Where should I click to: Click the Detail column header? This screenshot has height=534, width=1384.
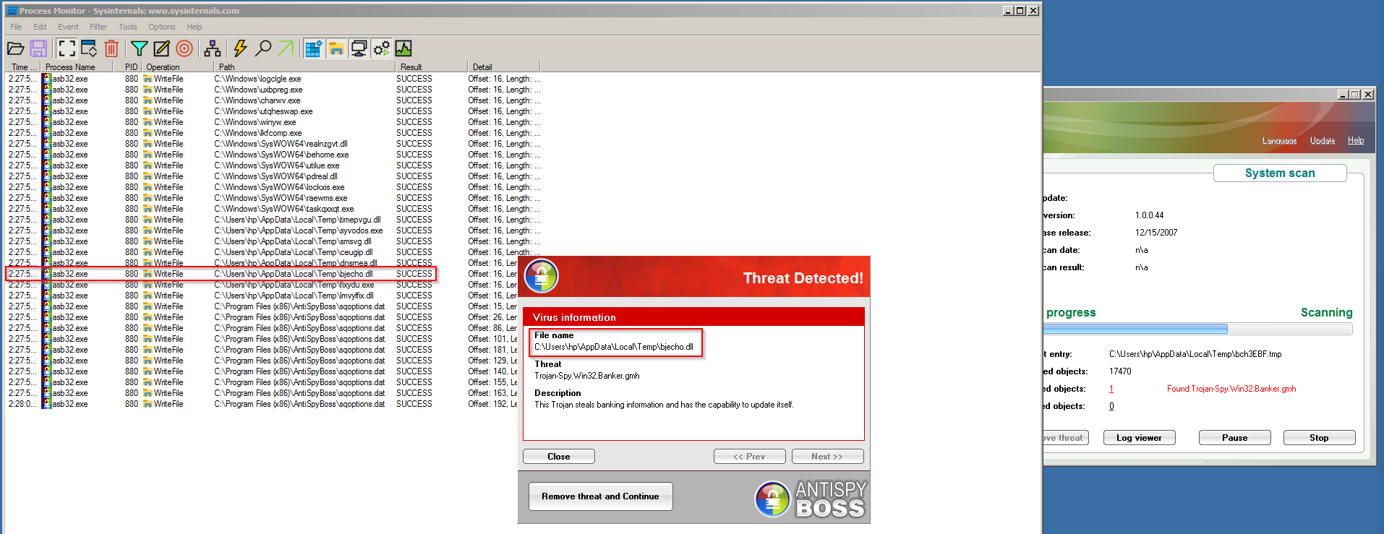(x=504, y=67)
